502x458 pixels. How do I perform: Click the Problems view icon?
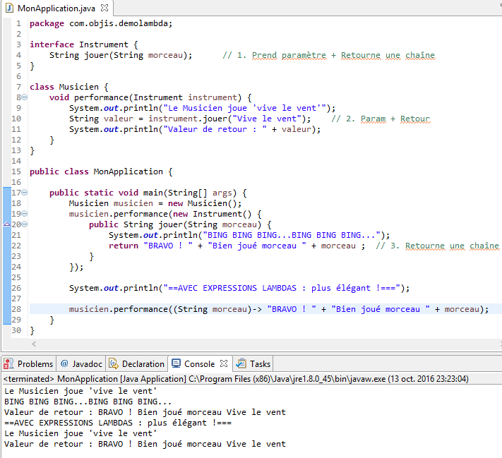tap(9, 364)
